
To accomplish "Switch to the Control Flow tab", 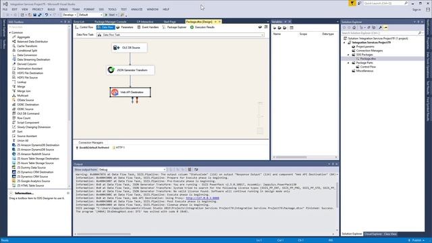I will 84,27.
